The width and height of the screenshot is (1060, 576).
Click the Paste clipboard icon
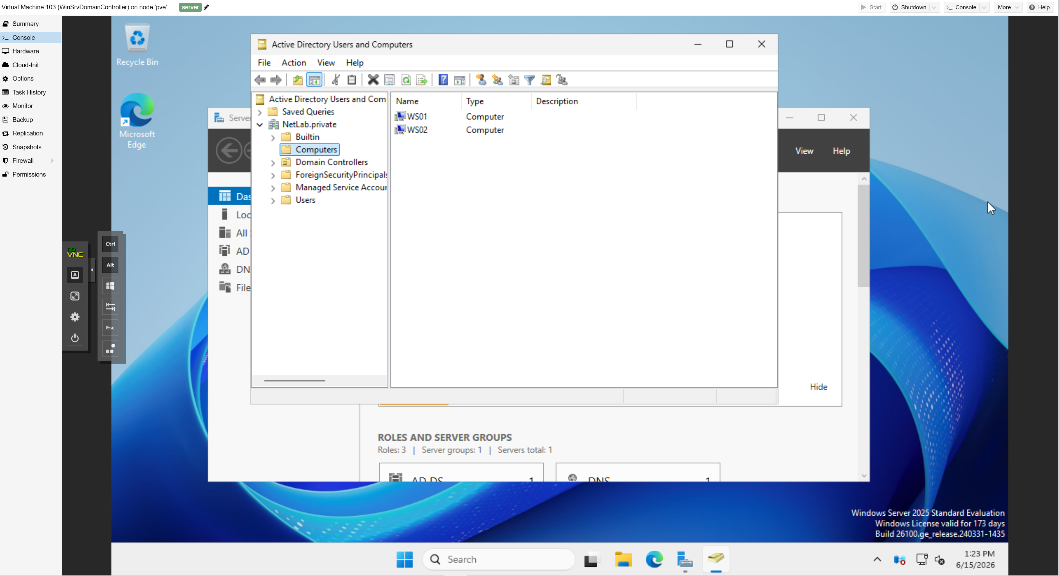click(352, 80)
